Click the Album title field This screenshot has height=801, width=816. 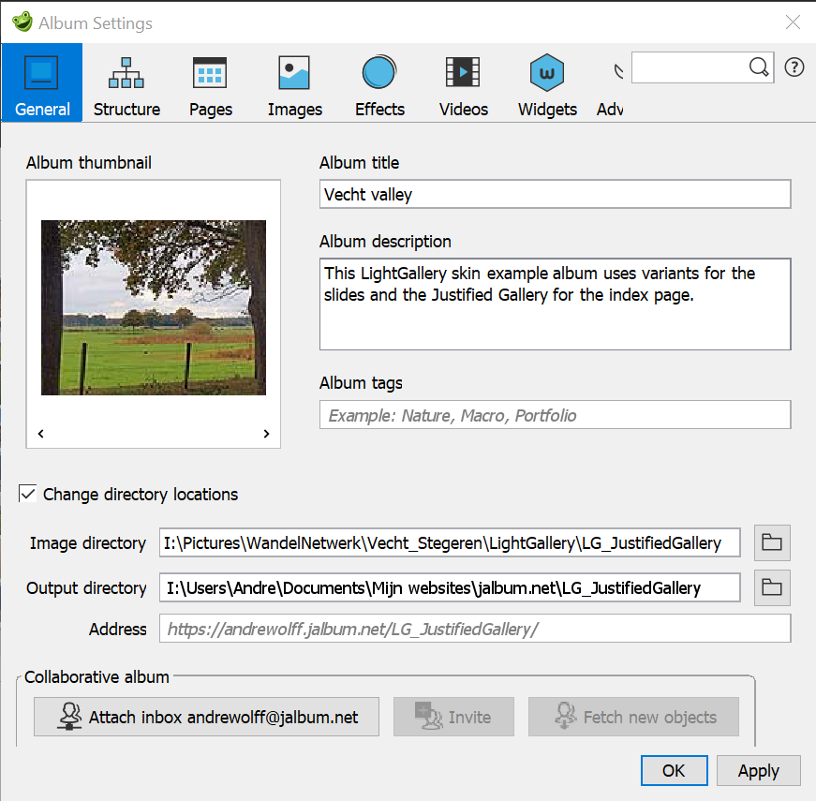[555, 195]
